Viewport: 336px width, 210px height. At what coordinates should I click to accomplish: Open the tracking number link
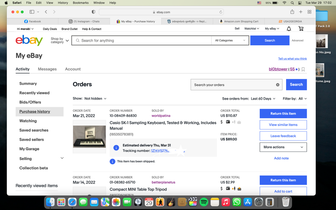coord(168,151)
